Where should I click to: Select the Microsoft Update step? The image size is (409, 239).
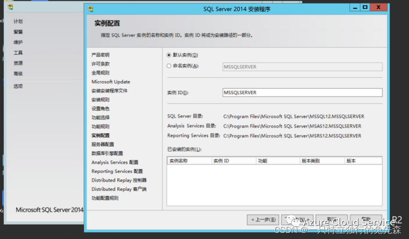[x=111, y=82]
